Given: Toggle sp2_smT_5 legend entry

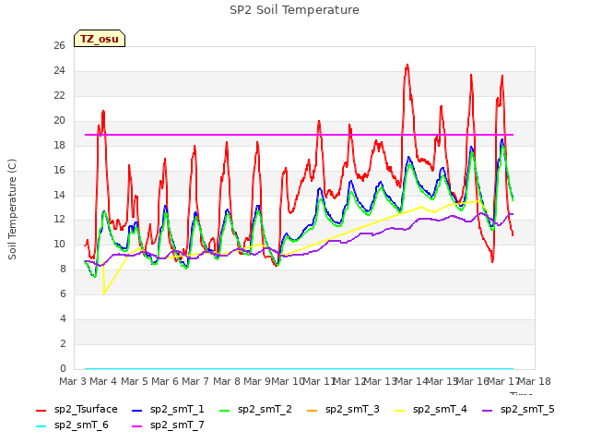Looking at the screenshot, I should (x=518, y=410).
